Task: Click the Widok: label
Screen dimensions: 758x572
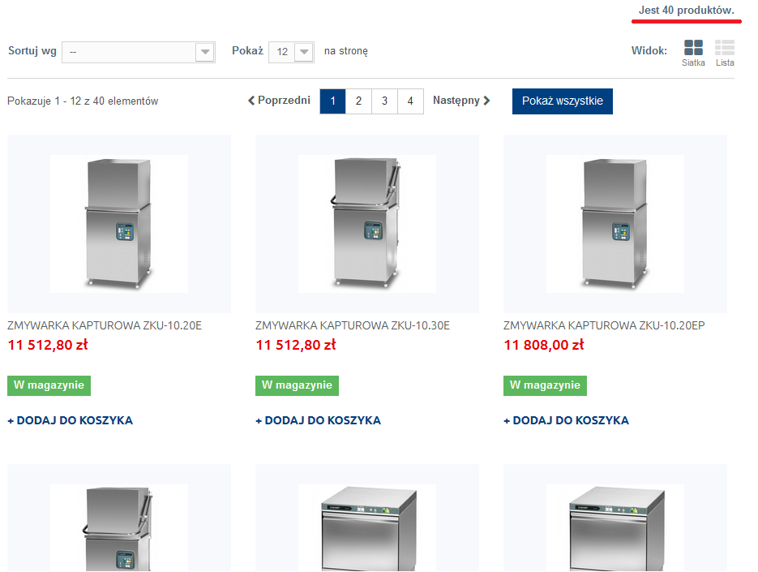Action: click(649, 51)
